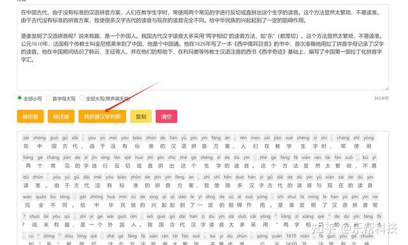Click the pinyin token "huá"
This screenshot has width=408, height=245.
click(x=111, y=197)
